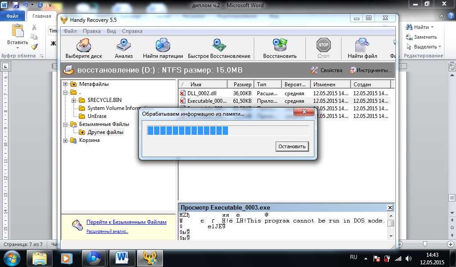Follow link Перейти к Безымянным Файлам

pos(126,222)
